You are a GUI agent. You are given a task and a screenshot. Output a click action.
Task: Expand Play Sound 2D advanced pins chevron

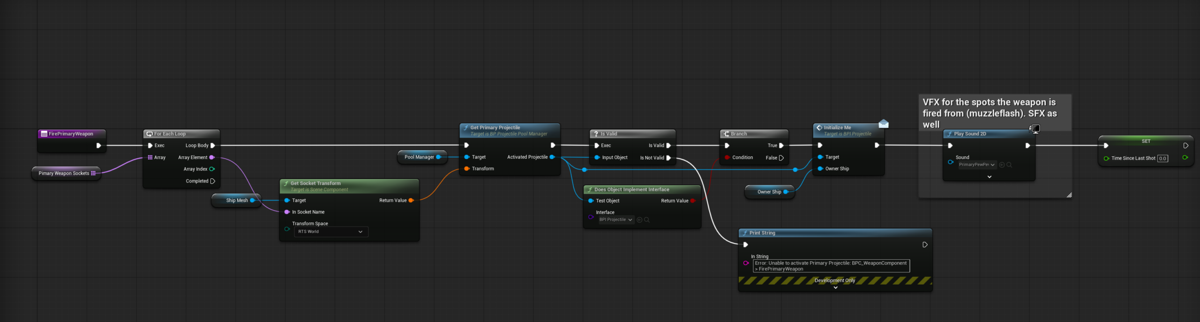tap(990, 177)
